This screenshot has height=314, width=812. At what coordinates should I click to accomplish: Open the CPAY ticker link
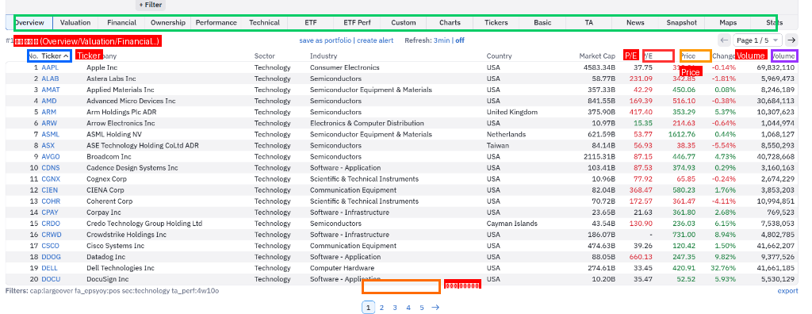pos(50,213)
